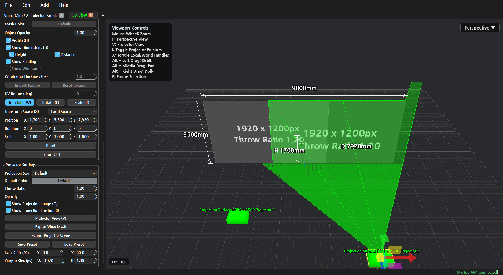Click Export View Mesh
The image size is (503, 275).
(x=51, y=227)
